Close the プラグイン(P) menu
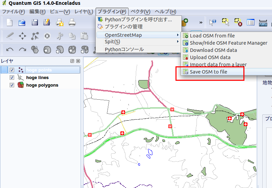The height and width of the screenshot is (188, 272). pyautogui.click(x=112, y=12)
